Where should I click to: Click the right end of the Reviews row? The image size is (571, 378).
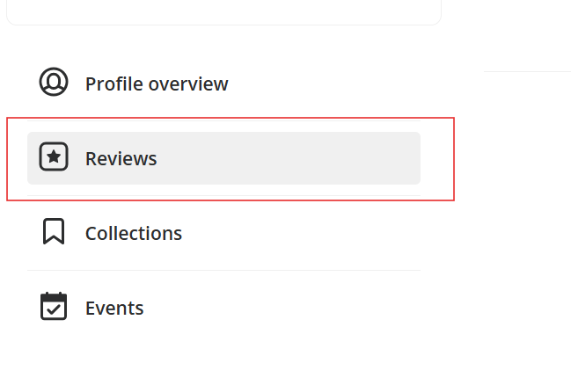tap(405, 158)
